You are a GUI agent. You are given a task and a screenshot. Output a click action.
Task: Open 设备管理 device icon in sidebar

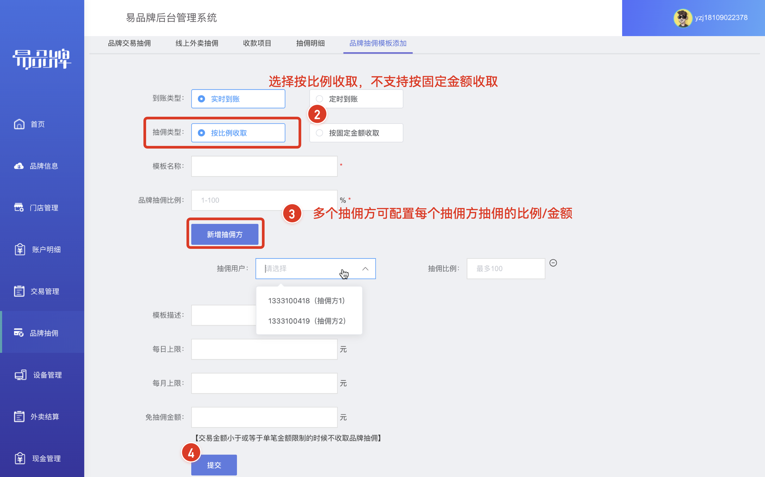coord(20,375)
